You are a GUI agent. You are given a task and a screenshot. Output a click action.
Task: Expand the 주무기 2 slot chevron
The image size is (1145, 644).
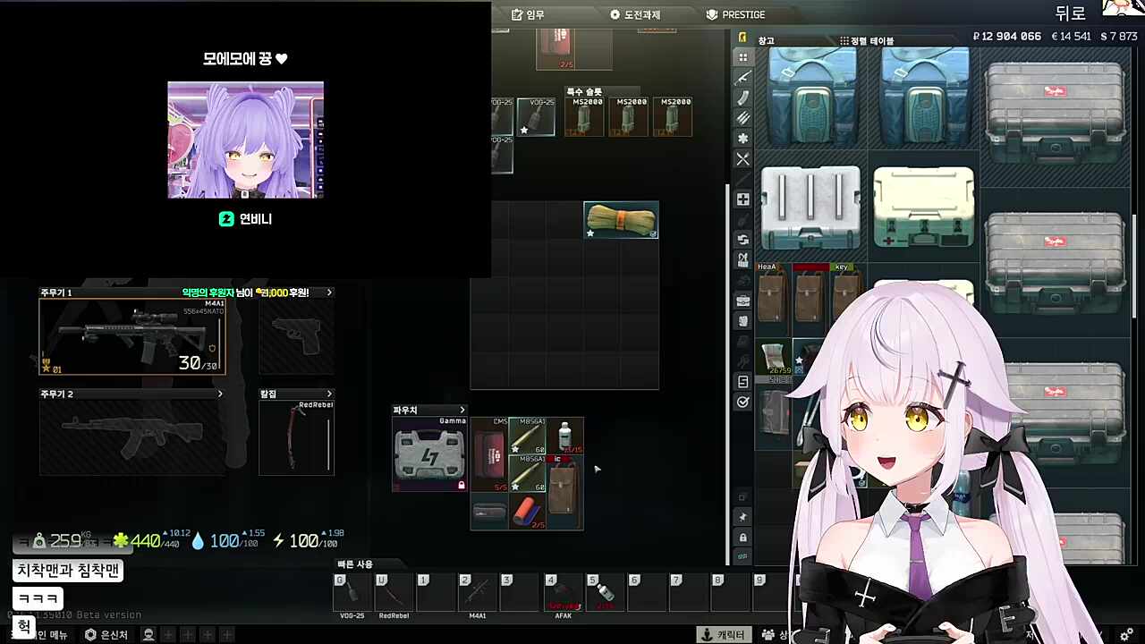tap(219, 394)
